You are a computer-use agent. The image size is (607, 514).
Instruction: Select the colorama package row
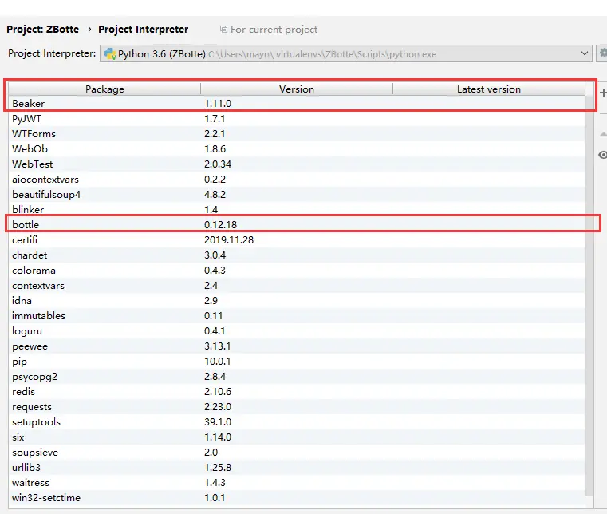pos(297,271)
